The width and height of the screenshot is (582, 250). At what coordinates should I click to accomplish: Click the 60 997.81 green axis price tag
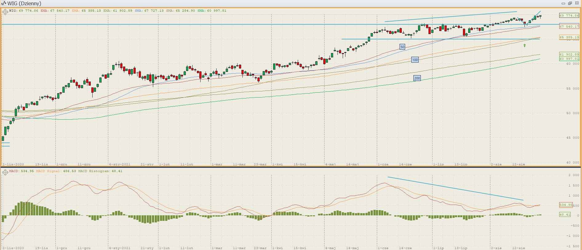point(569,59)
